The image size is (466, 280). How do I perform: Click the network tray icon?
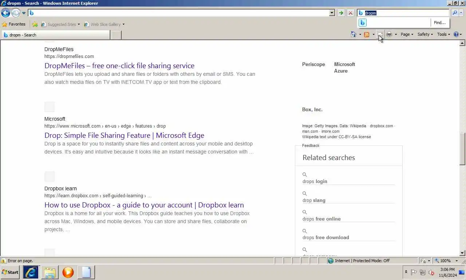(423, 272)
